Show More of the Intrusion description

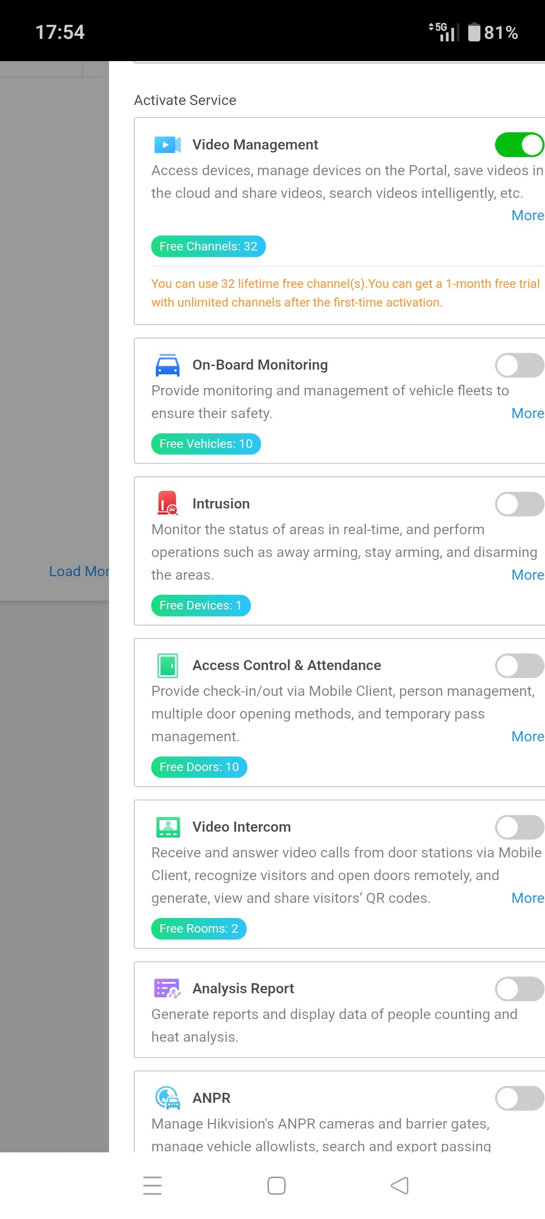pos(528,575)
